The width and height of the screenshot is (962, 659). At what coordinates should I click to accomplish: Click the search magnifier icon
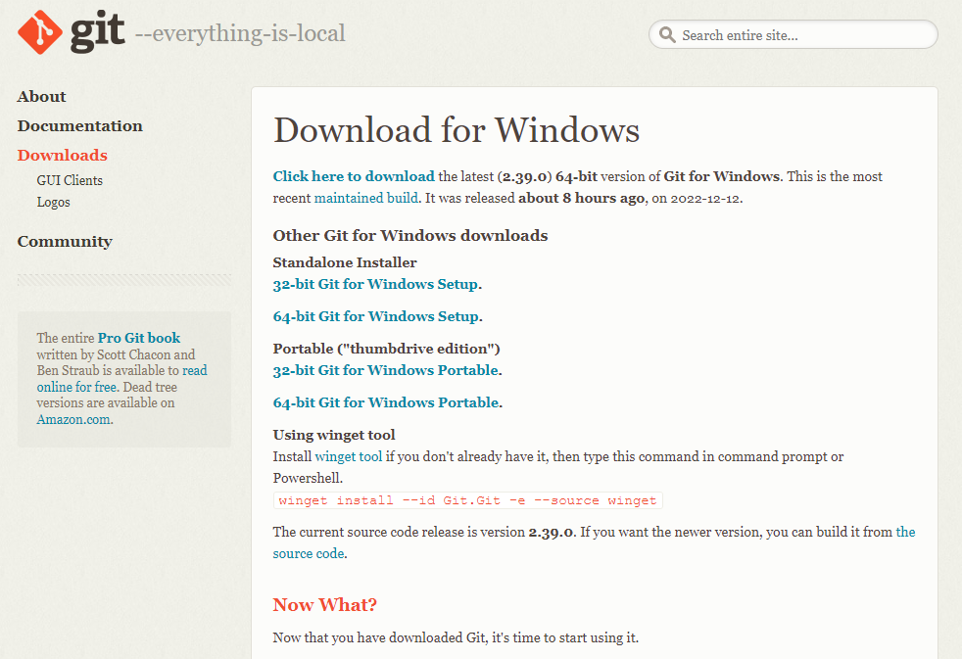[x=667, y=35]
